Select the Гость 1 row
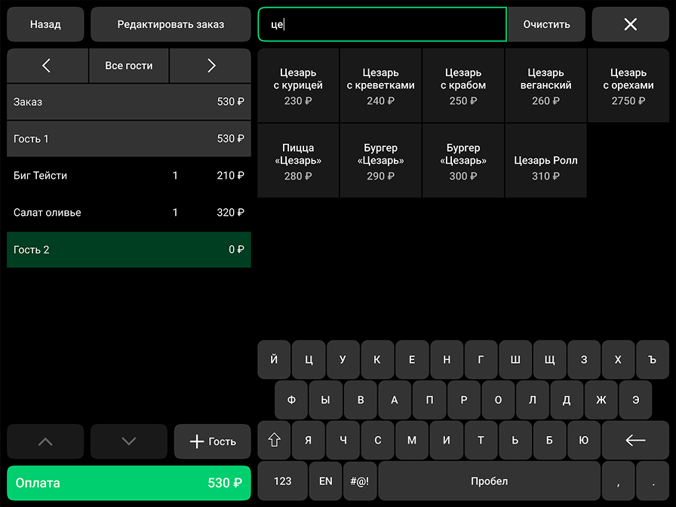Viewport: 676px width, 507px height. 128,139
